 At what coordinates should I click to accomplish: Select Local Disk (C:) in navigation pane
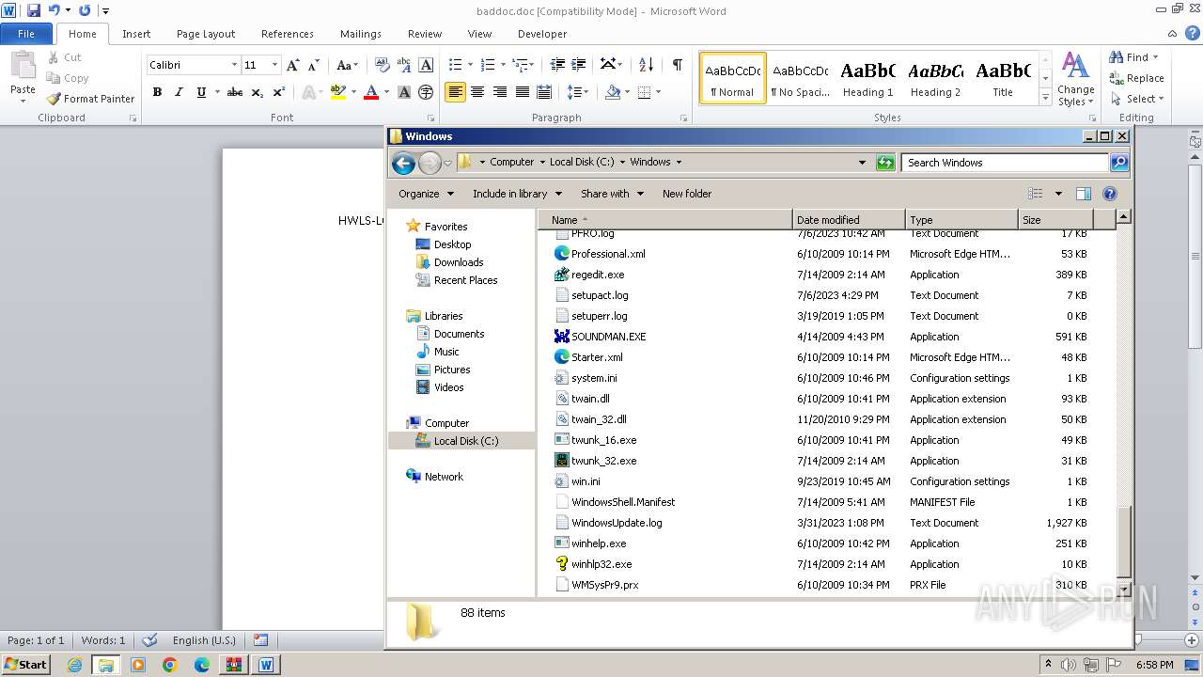pos(465,441)
